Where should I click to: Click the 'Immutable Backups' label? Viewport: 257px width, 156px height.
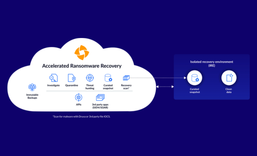32,96
